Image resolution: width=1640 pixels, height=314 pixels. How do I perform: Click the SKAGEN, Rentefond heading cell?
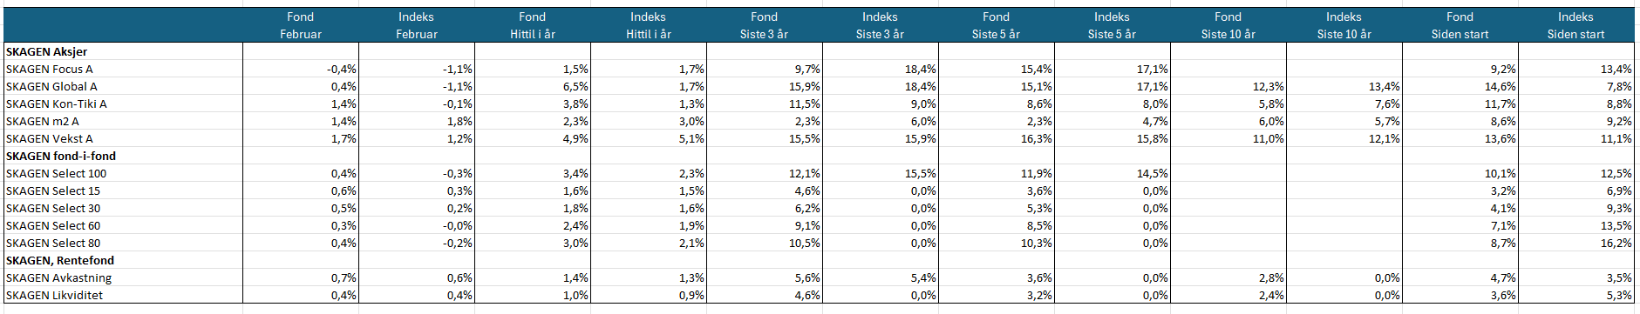pos(123,260)
